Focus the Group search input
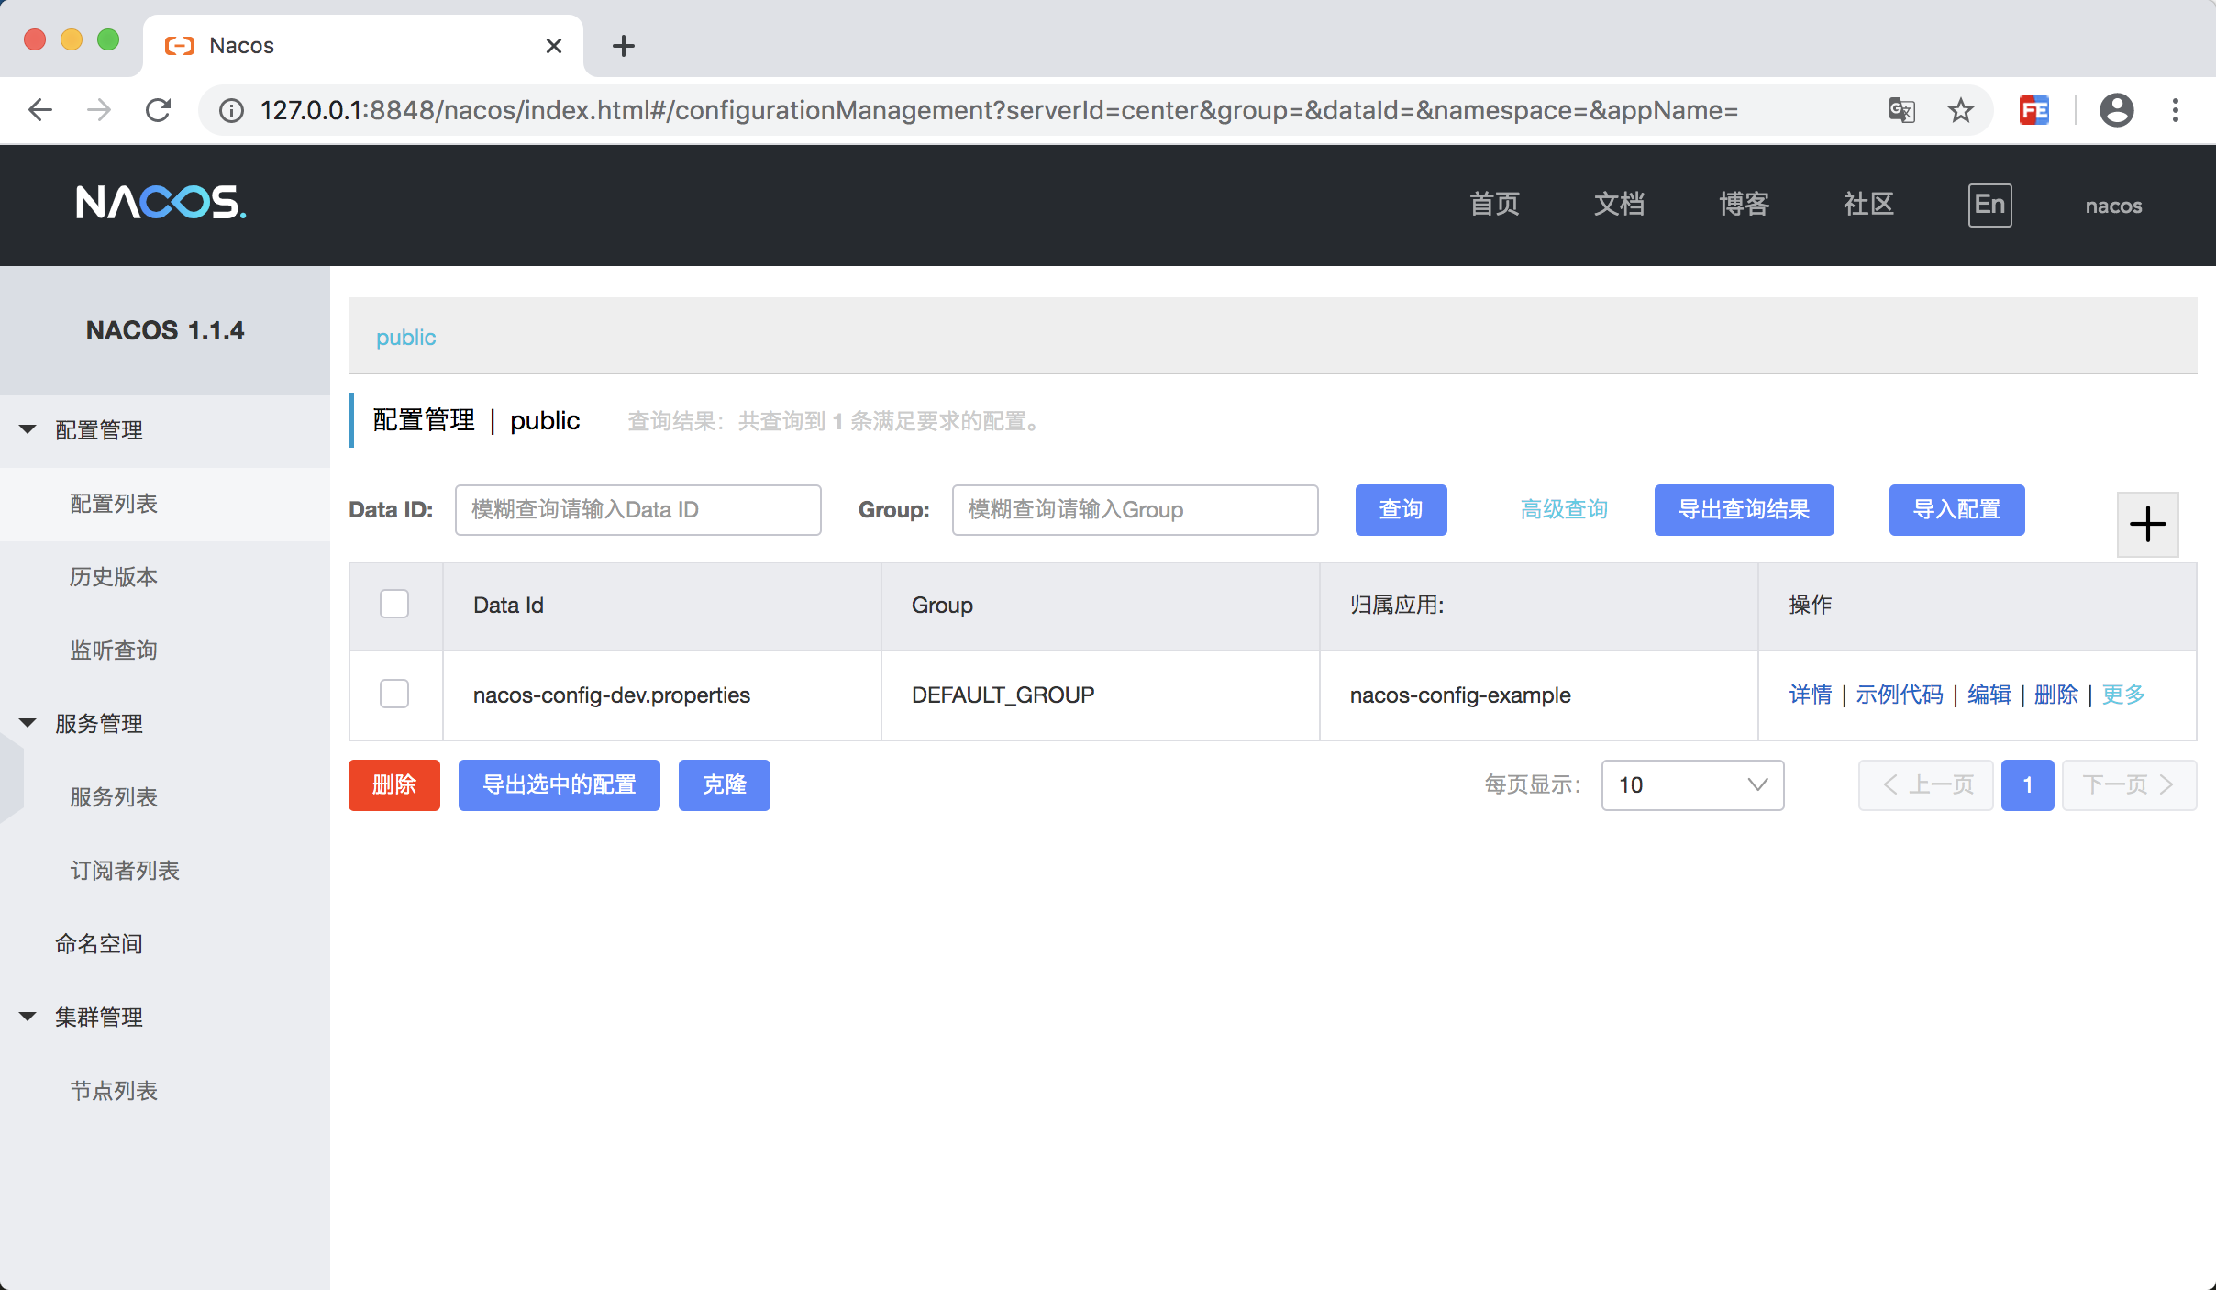Screen dimensions: 2216x1290 [1136, 510]
